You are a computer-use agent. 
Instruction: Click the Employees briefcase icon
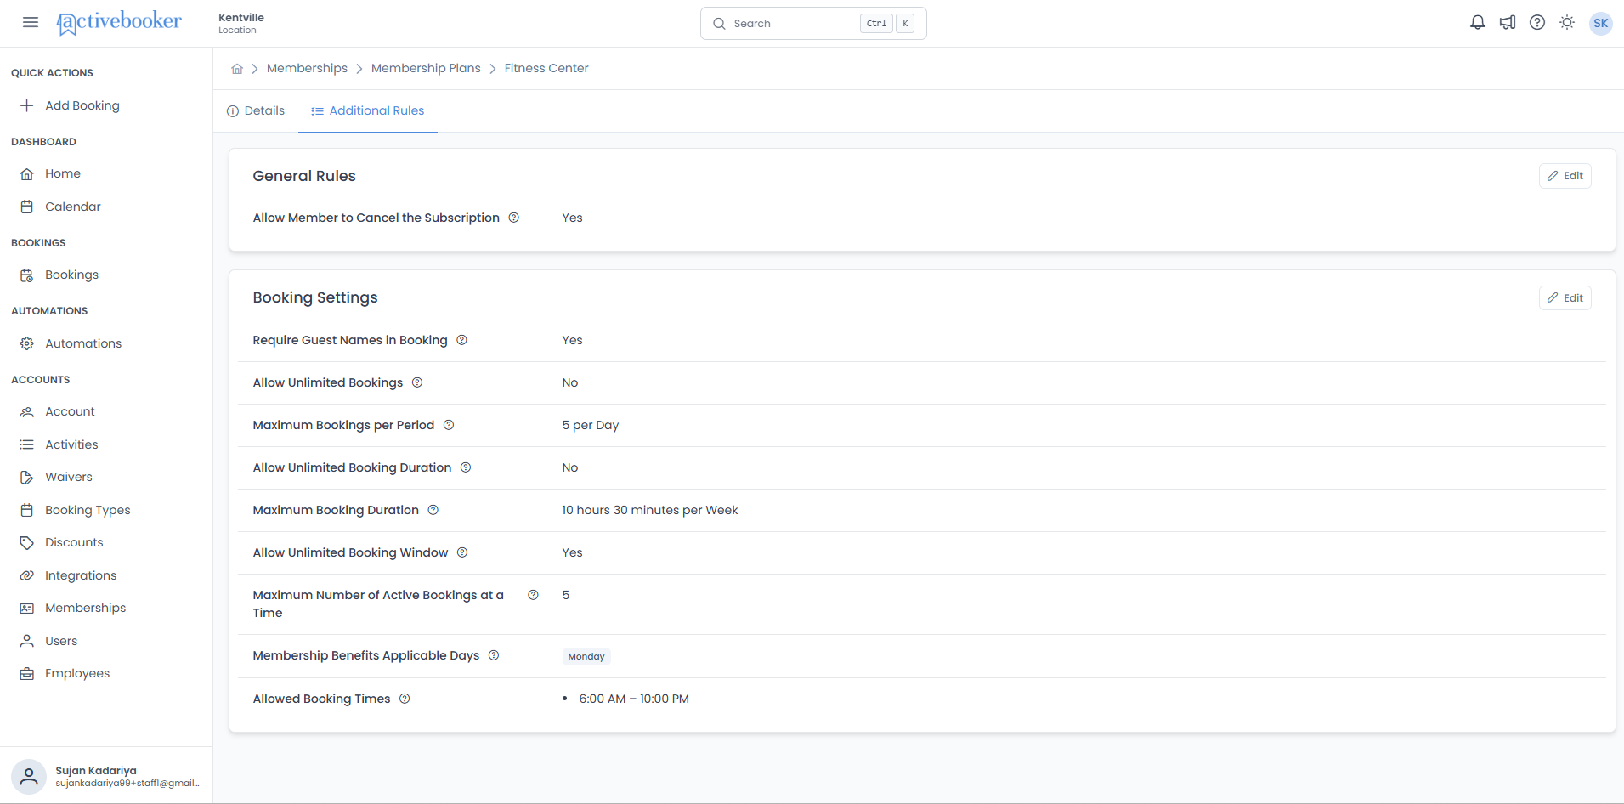[27, 674]
